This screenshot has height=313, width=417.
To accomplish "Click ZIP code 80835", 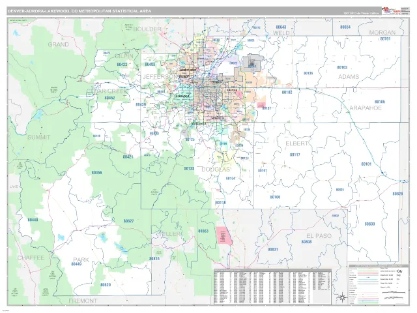I will [340, 190].
